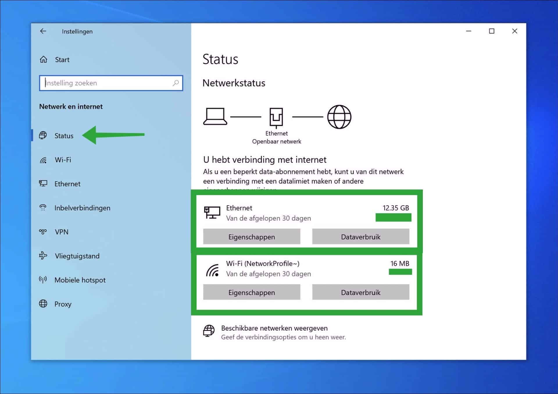558x394 pixels.
Task: Click the Proxy globe icon
Action: coord(43,304)
